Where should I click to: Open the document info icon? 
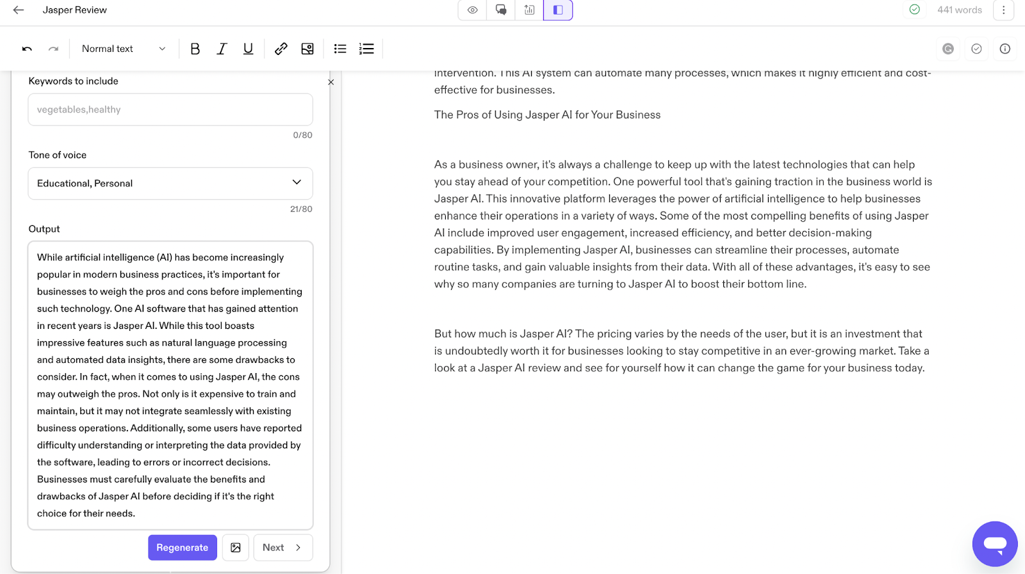click(x=1005, y=49)
